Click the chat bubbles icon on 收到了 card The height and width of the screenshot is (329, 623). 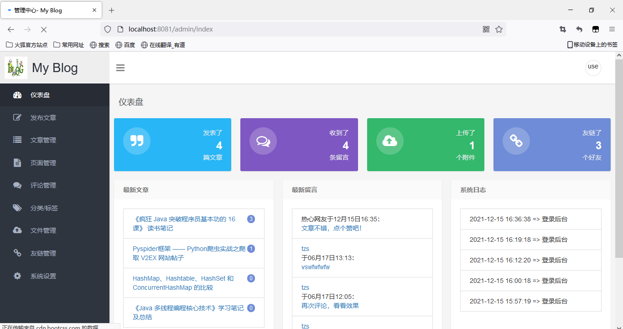pos(263,141)
